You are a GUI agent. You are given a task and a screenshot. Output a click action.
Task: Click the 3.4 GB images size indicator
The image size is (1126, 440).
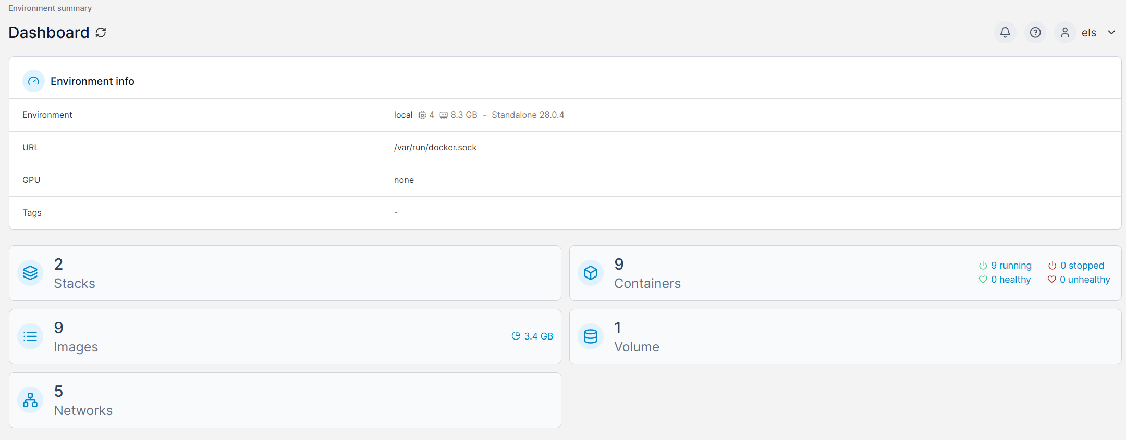[x=532, y=336]
